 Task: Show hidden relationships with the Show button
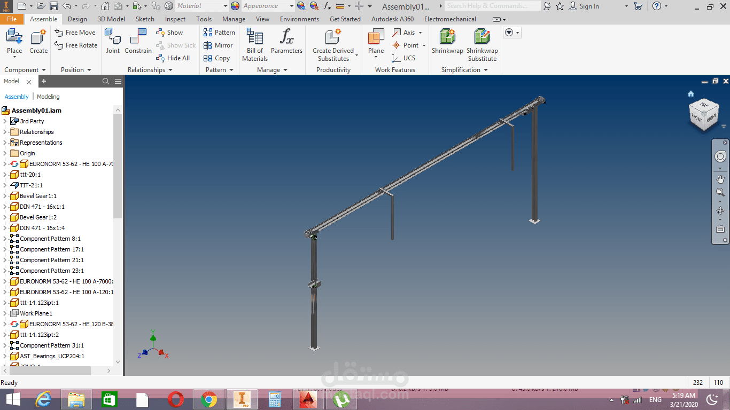pos(169,33)
